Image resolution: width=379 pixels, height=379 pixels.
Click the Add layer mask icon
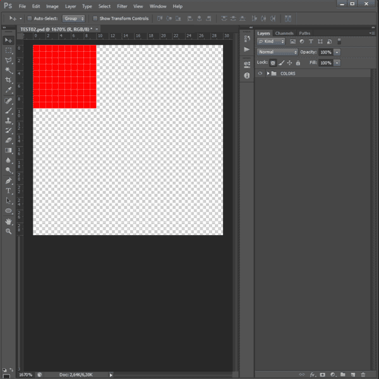pos(322,375)
